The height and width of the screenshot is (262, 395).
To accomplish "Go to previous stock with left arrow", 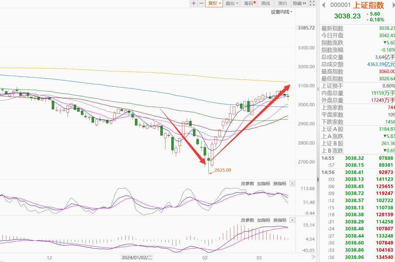I will [323, 5].
